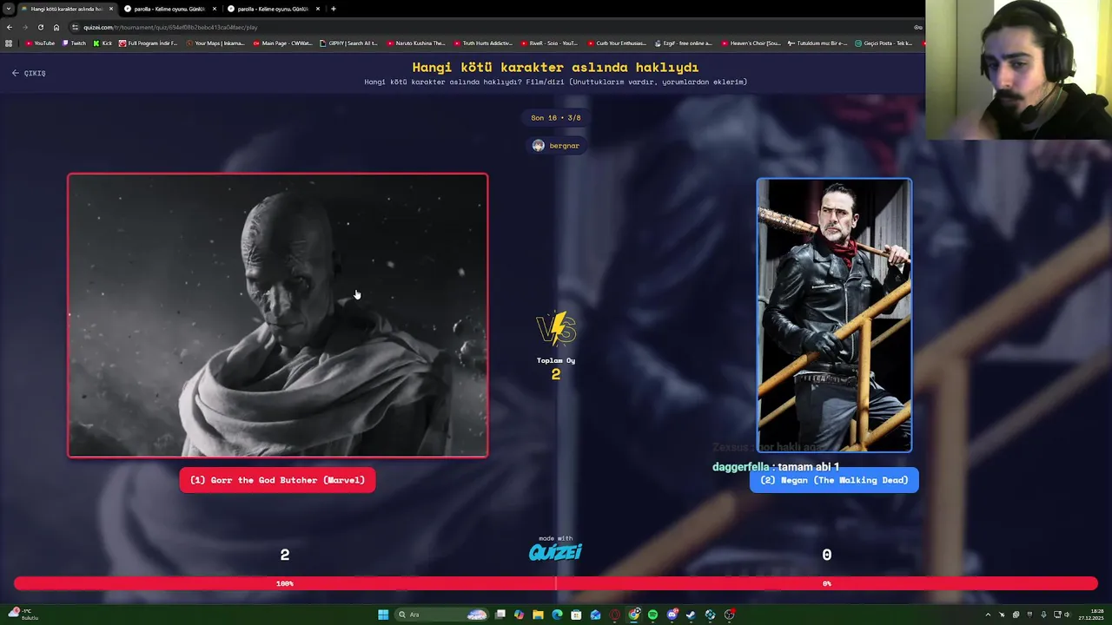This screenshot has width=1112, height=625.
Task: Go back in browser history
Action: tap(10, 27)
